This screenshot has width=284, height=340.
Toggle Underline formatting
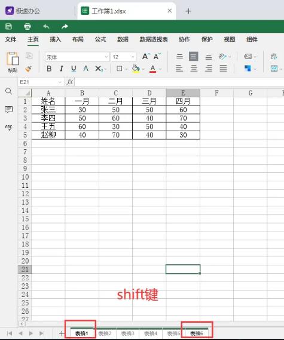click(74, 69)
